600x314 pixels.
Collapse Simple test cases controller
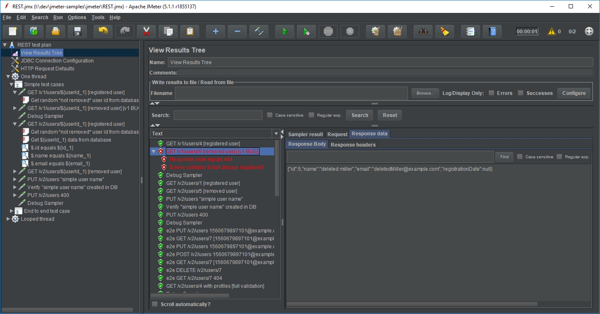[x=12, y=85]
